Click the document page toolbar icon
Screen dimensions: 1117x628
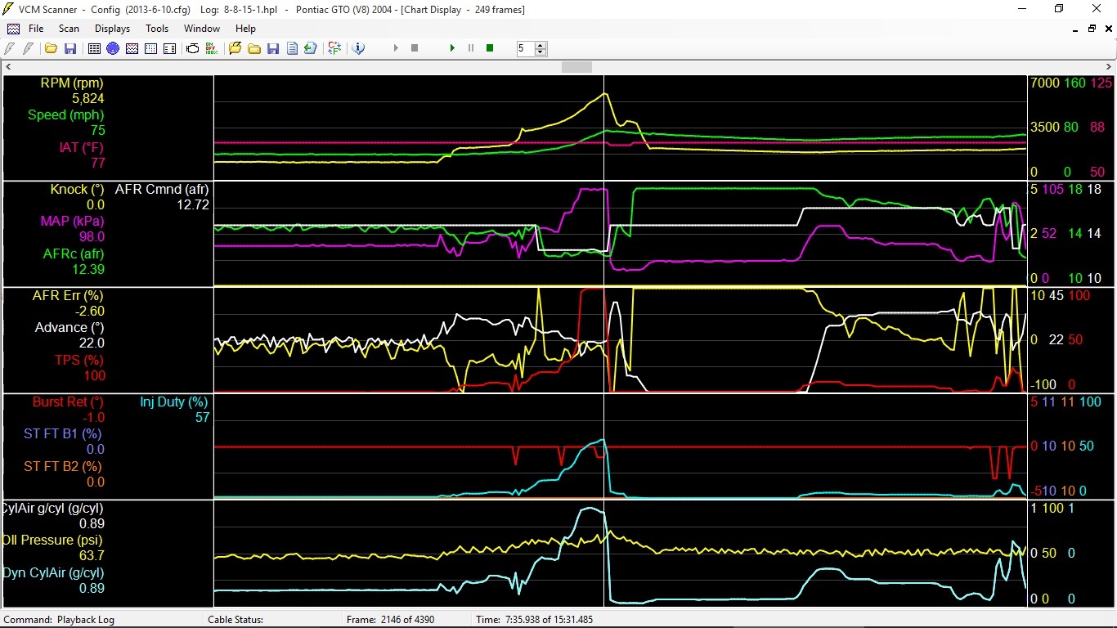click(x=292, y=48)
